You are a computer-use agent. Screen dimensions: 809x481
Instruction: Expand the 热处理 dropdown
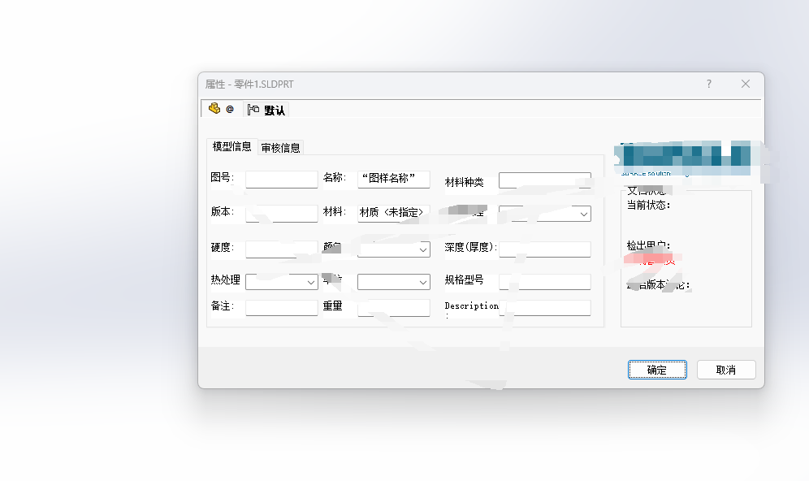pyautogui.click(x=281, y=282)
